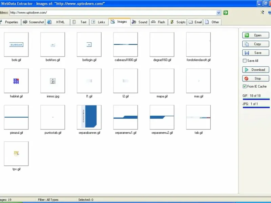
Task: Click the Stop button
Action: (256, 78)
